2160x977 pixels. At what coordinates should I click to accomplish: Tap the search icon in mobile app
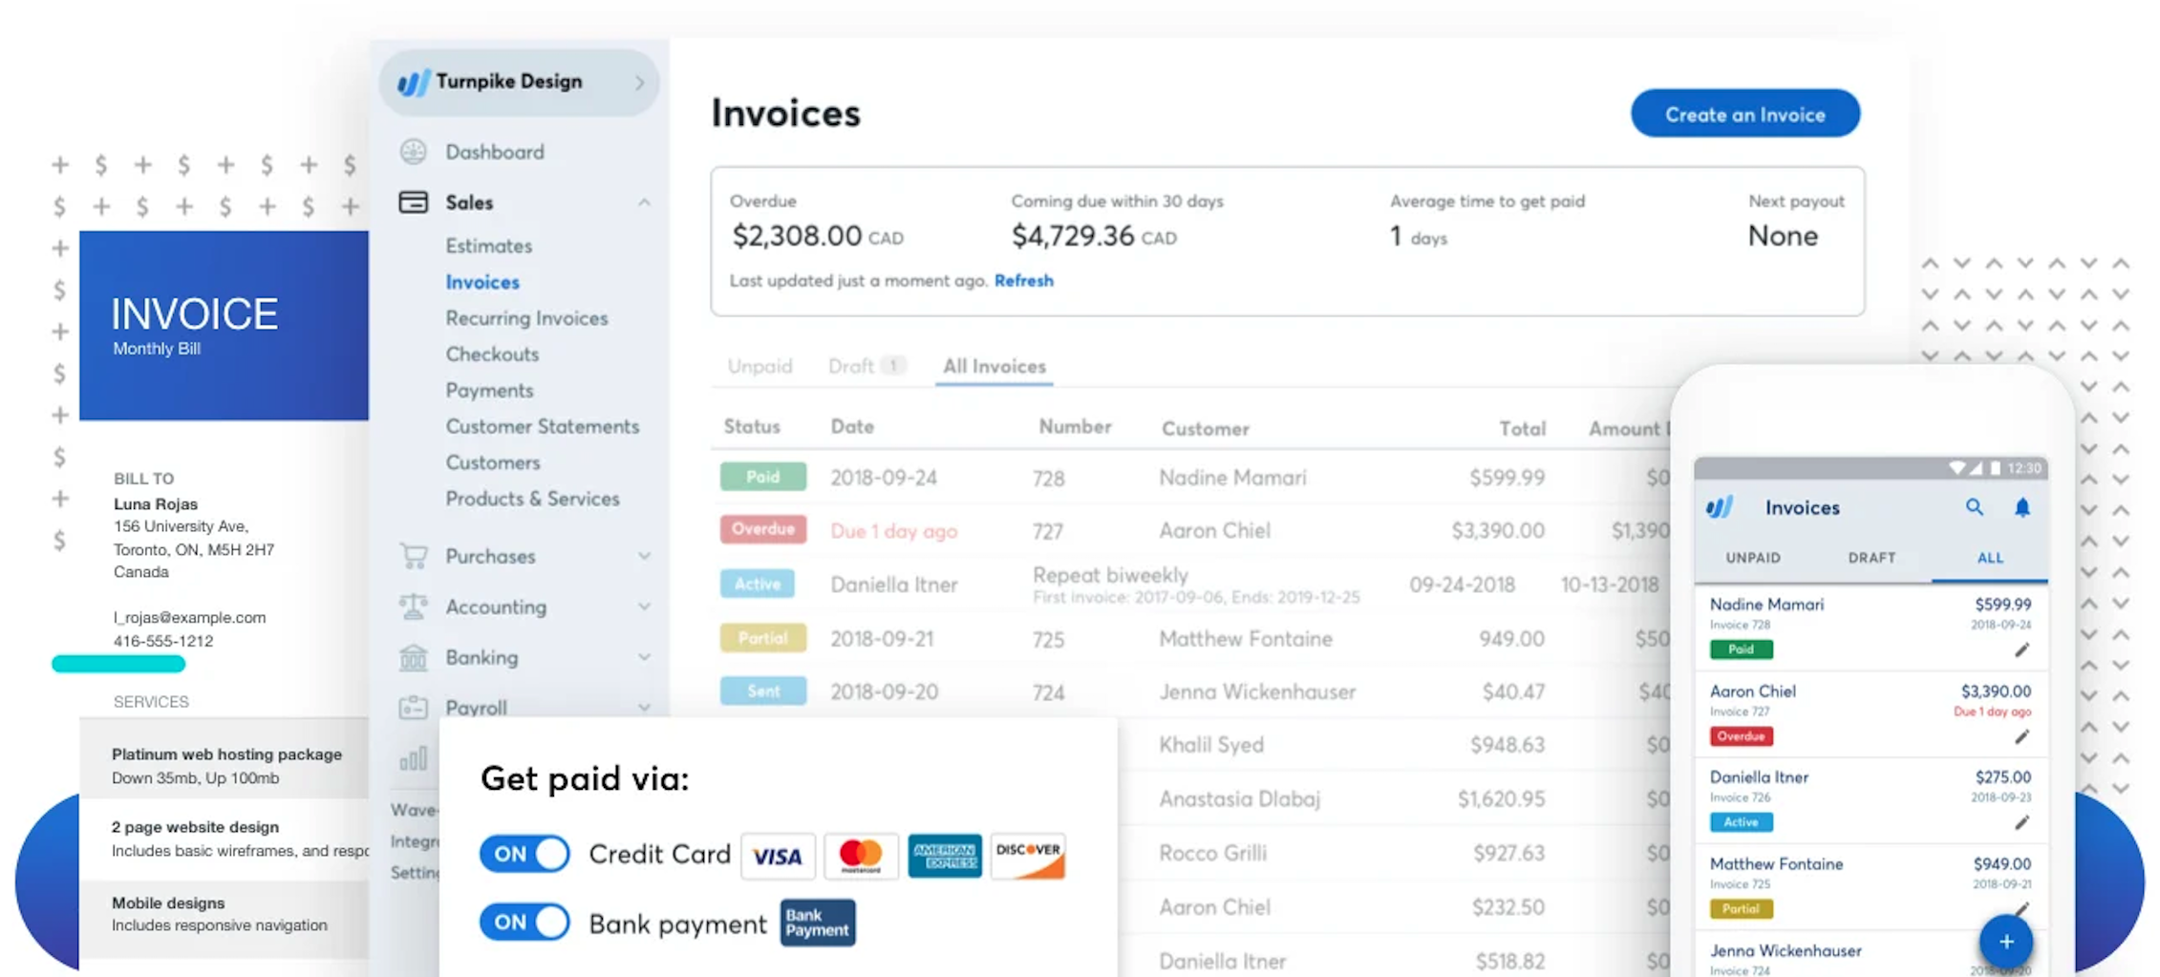pyautogui.click(x=1974, y=507)
